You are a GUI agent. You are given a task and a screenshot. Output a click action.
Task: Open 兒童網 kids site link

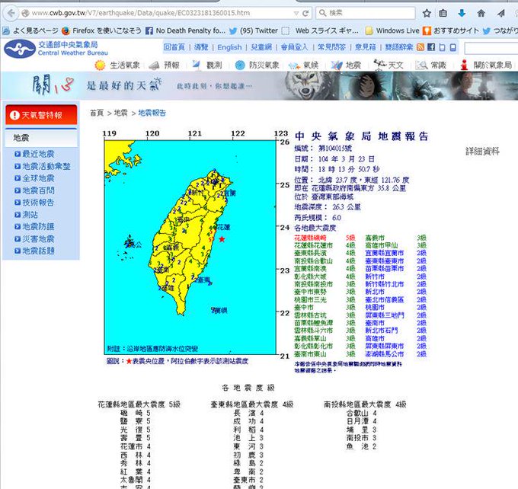261,47
